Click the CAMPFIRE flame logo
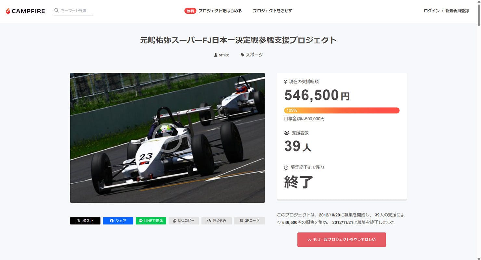This screenshot has height=260, width=481. [x=25, y=11]
